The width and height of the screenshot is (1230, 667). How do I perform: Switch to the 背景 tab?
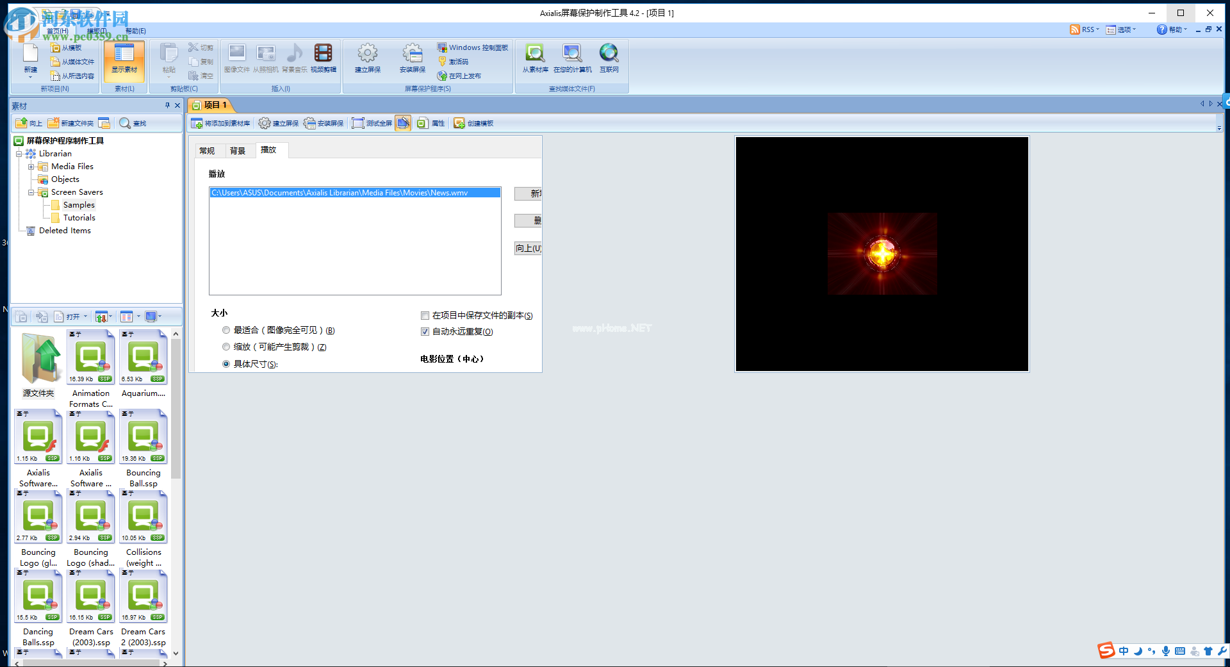point(238,150)
